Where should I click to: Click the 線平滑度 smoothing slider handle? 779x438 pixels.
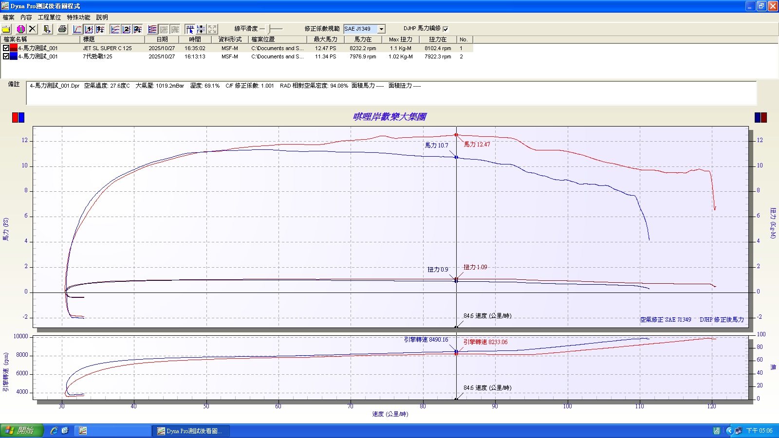click(x=269, y=29)
